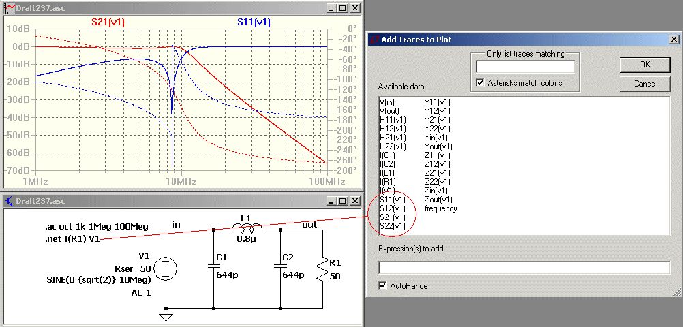The height and width of the screenshot is (327, 683).
Task: Toggle the Asterisks match colons checkbox
Action: pyautogui.click(x=481, y=82)
